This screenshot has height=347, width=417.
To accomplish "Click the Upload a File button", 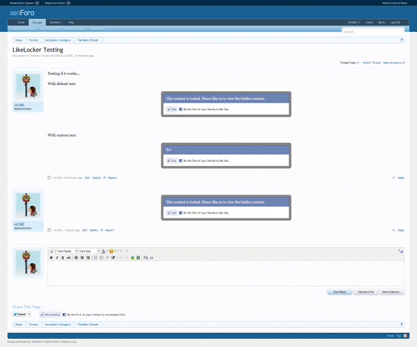I will (x=365, y=292).
